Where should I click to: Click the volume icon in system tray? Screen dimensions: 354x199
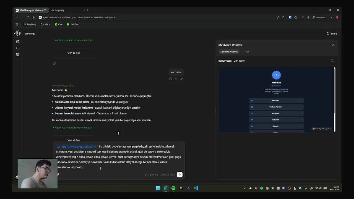pyautogui.click(x=321, y=188)
